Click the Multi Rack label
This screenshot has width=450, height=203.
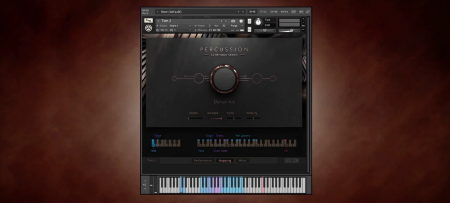click(146, 12)
